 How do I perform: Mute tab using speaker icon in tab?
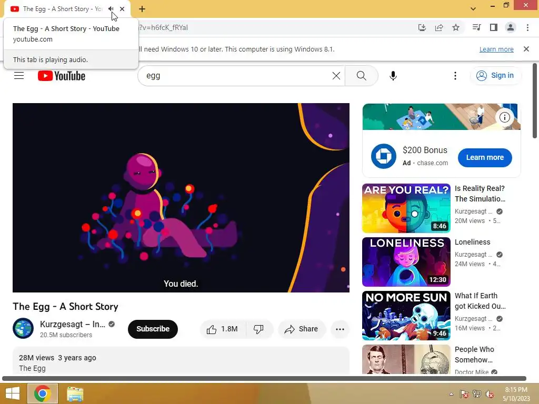111,9
